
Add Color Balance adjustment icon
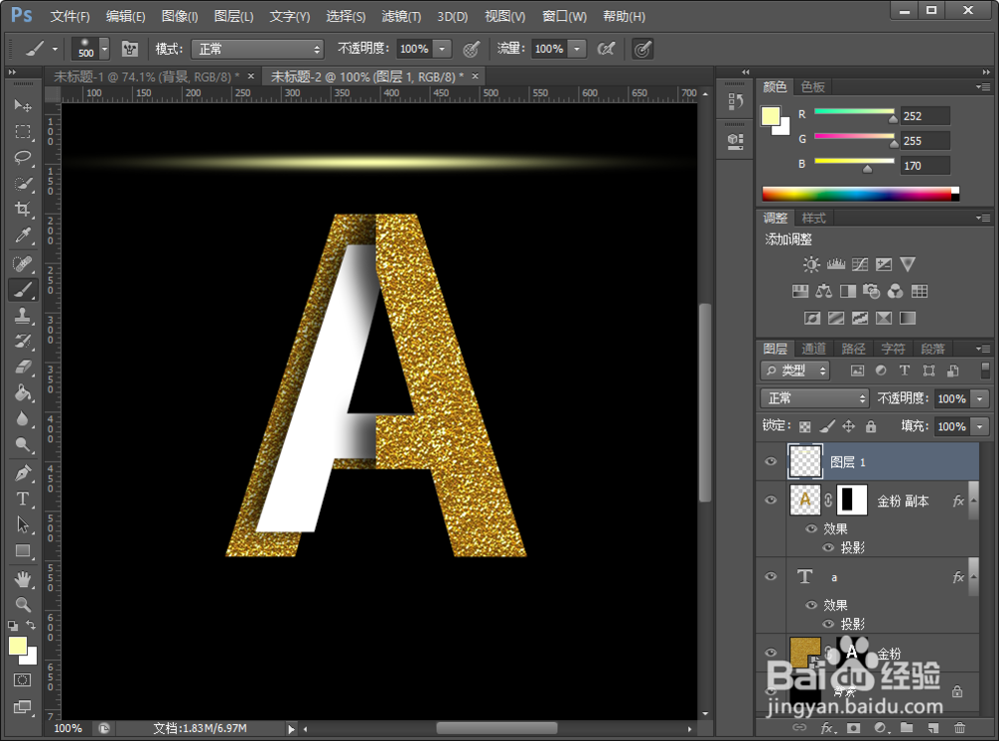click(824, 292)
